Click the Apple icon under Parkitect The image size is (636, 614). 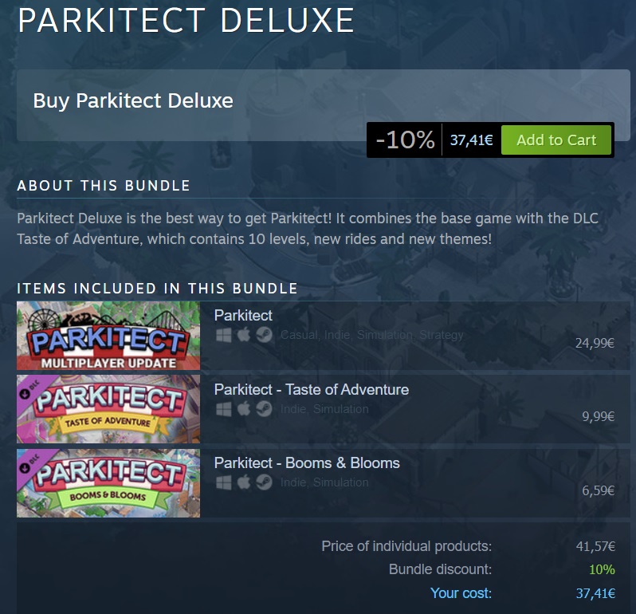coord(244,335)
